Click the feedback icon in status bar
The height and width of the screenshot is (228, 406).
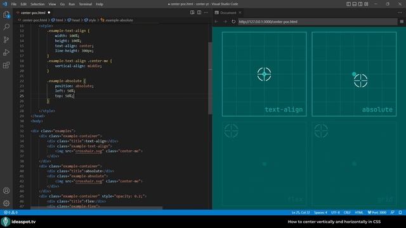tap(393, 213)
